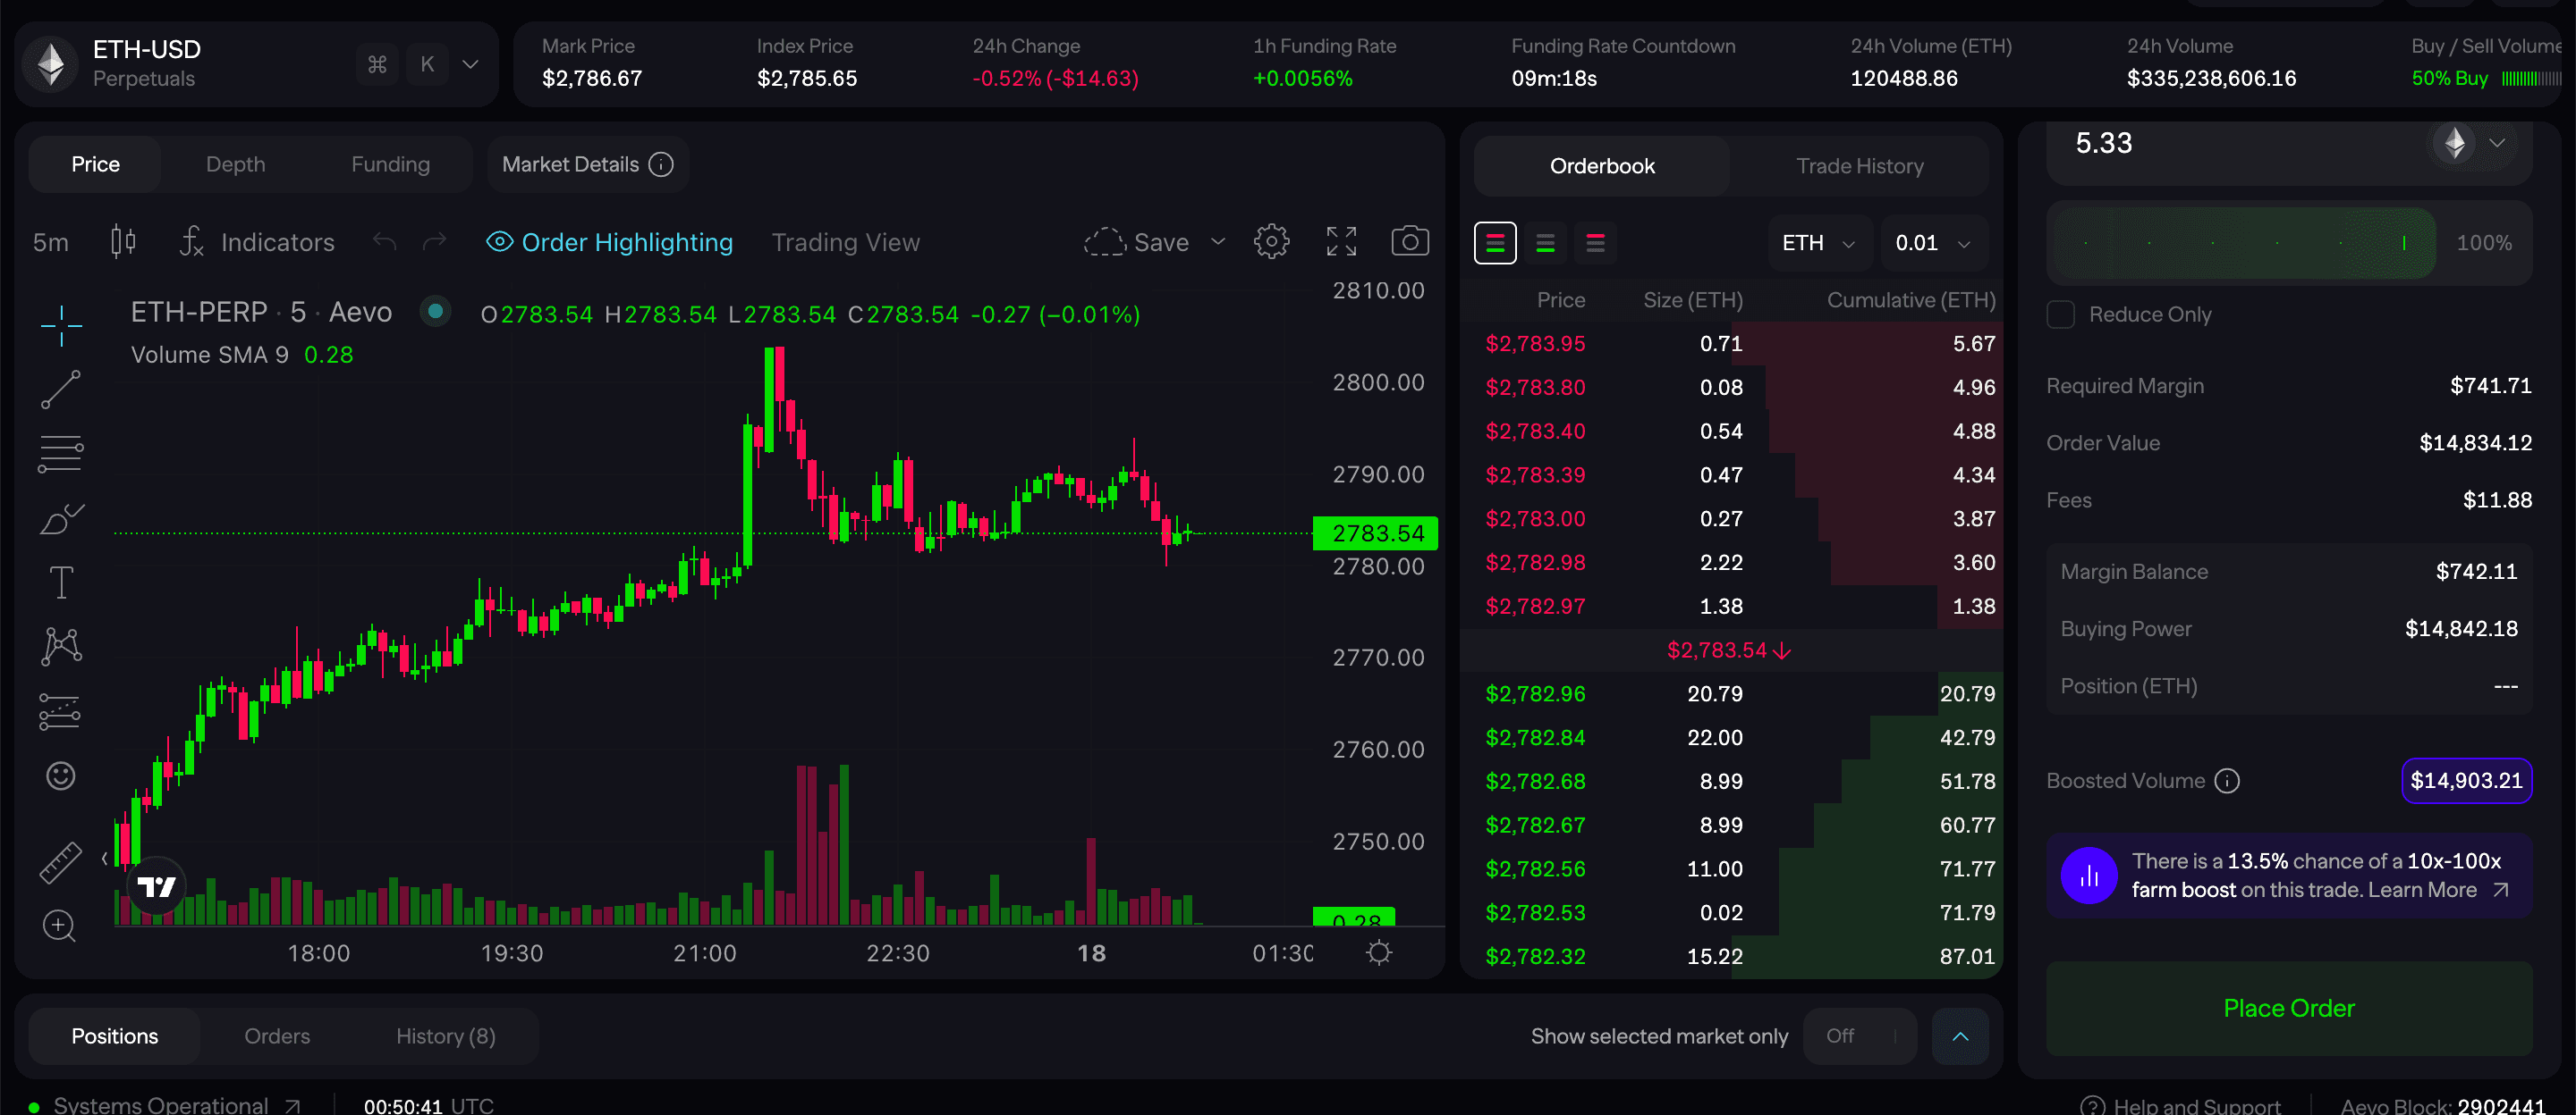
Task: Open the Fibonacci retracement tool
Action: [x=61, y=454]
